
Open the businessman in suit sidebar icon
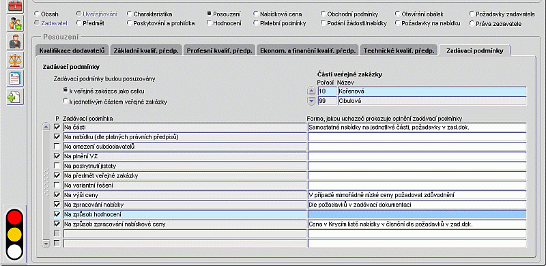(x=15, y=42)
